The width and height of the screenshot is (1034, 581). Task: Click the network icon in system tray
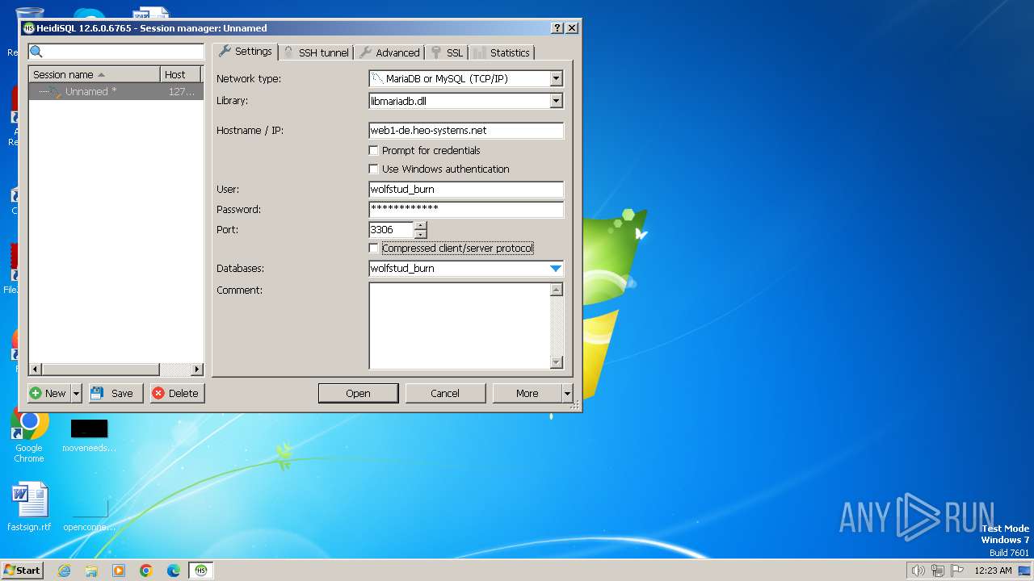[x=938, y=571]
